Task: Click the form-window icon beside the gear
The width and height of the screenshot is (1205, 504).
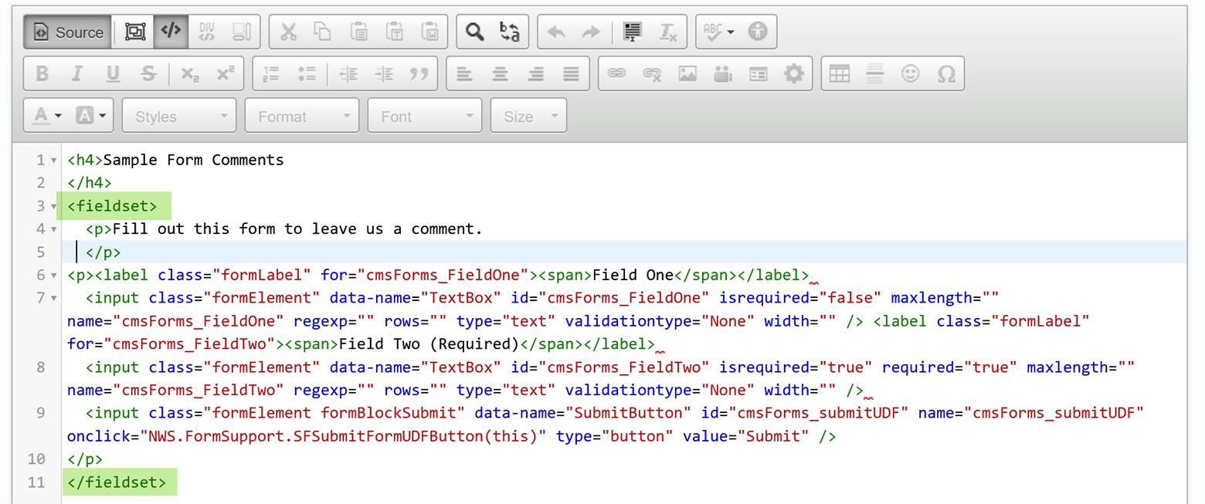Action: (x=759, y=74)
